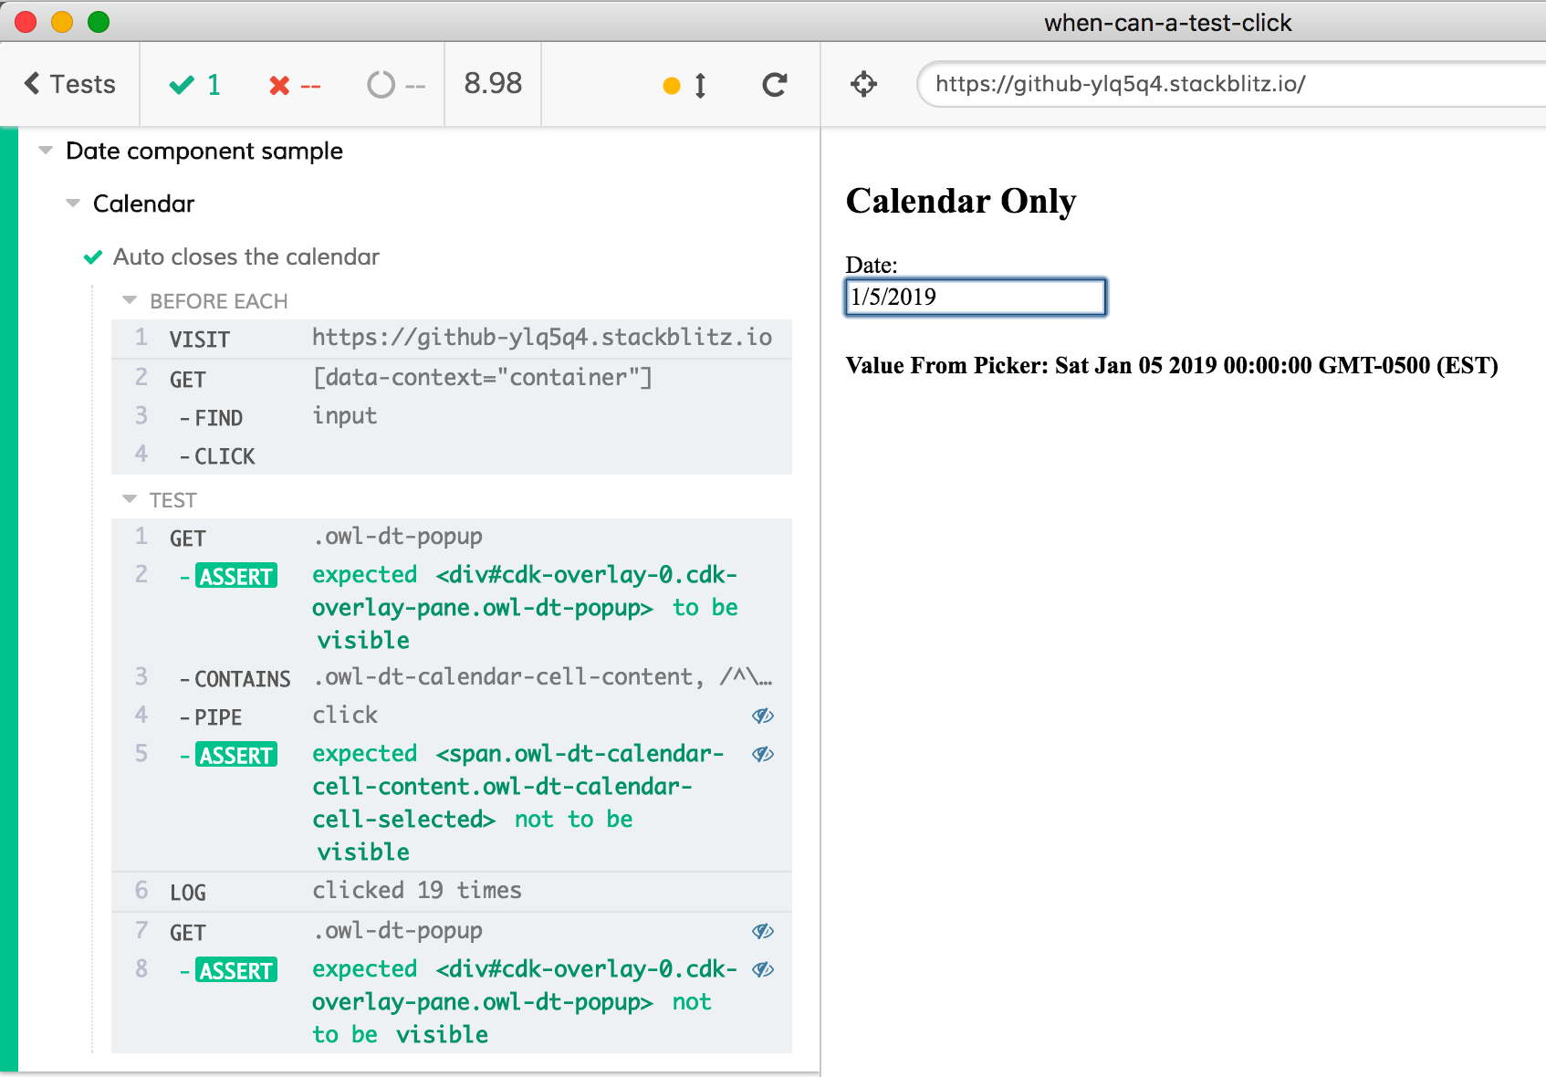Image resolution: width=1546 pixels, height=1077 pixels.
Task: Click eye icon on calendar-cell-selected assert row
Action: click(763, 754)
